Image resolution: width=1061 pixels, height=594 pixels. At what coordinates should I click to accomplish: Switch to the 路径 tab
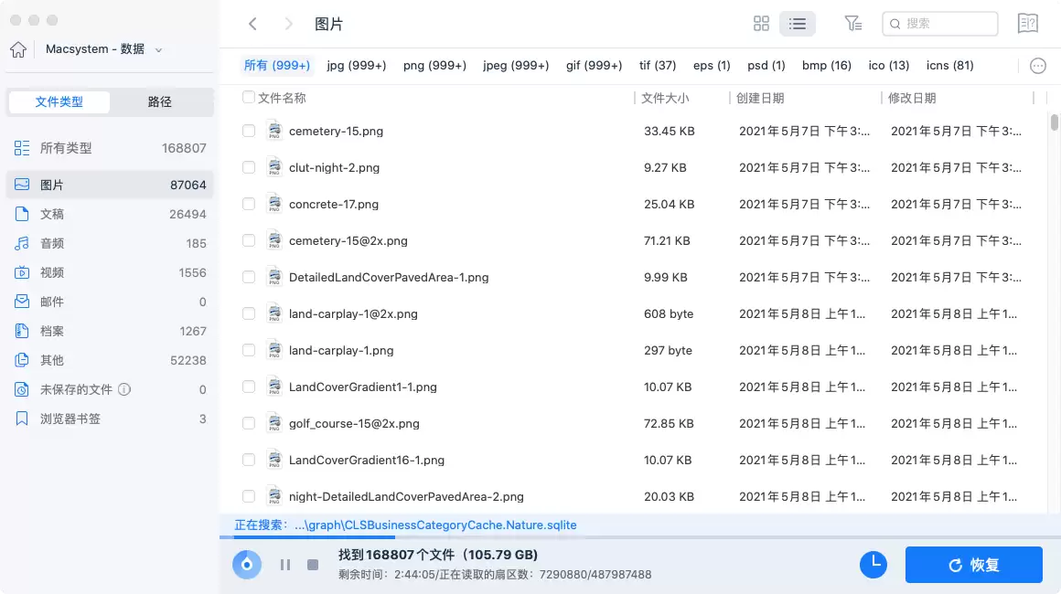[160, 101]
